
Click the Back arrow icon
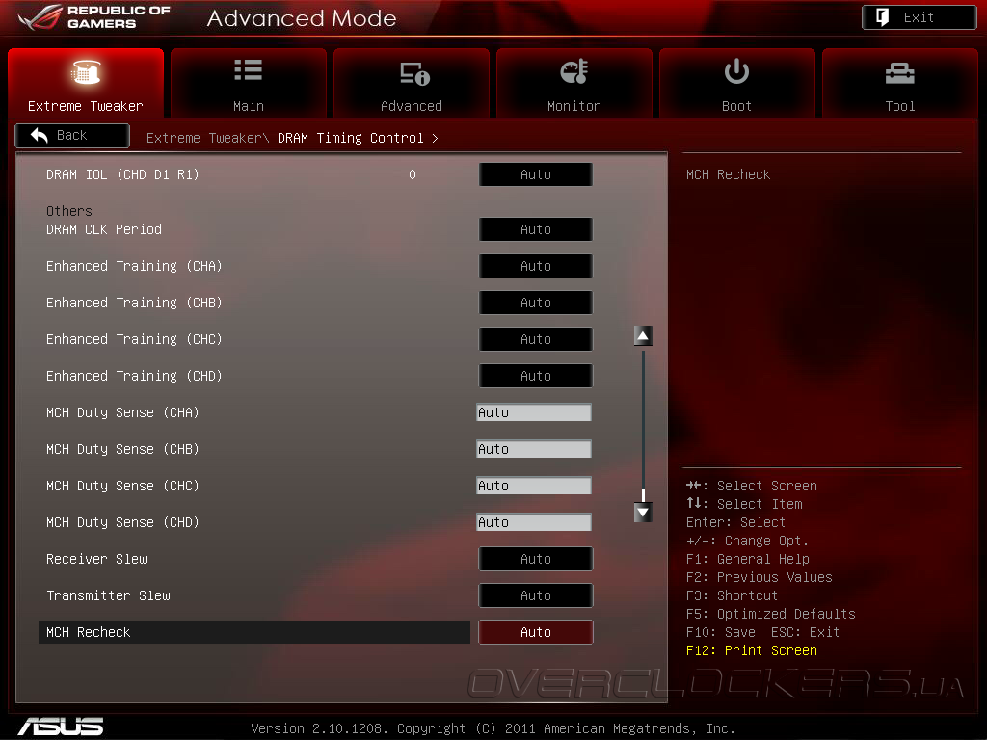(x=39, y=135)
